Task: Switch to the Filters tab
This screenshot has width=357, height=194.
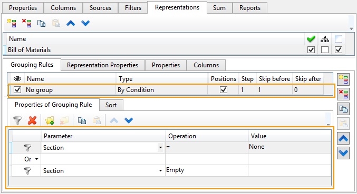Action: pyautogui.click(x=133, y=8)
